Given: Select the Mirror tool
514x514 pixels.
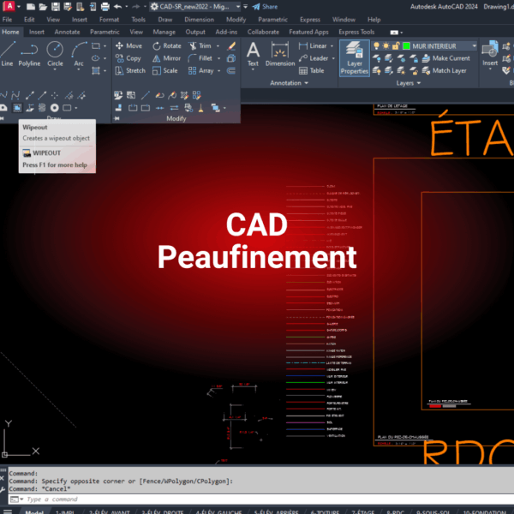Looking at the screenshot, I should [165, 58].
